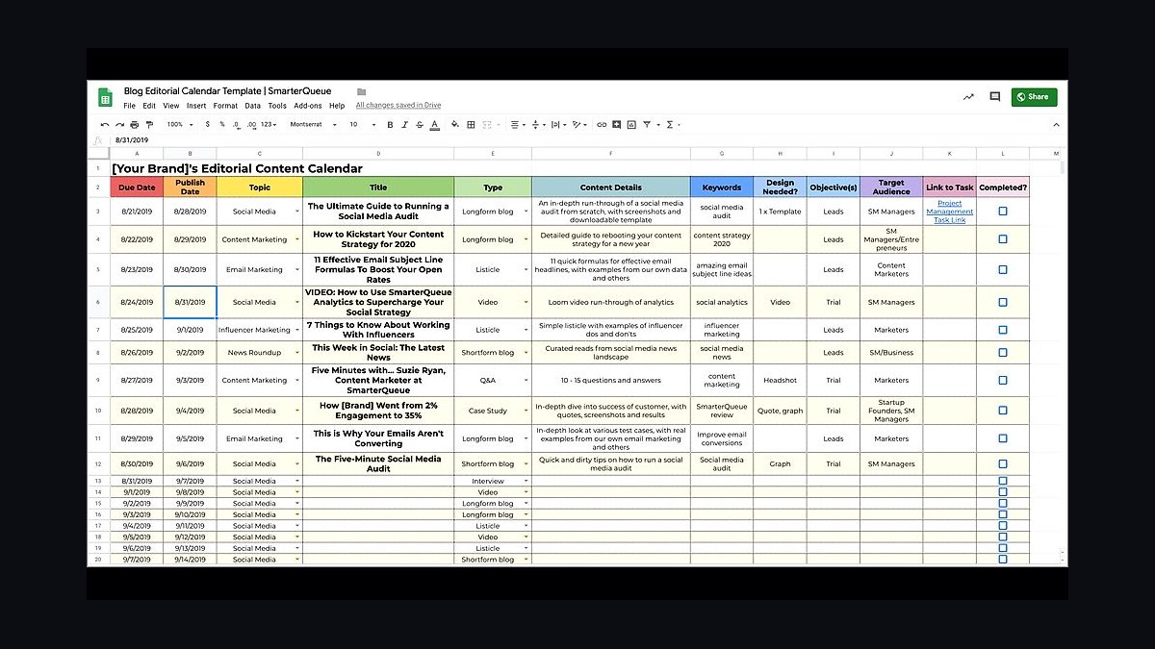Open horizontal align dropdown

[x=518, y=124]
